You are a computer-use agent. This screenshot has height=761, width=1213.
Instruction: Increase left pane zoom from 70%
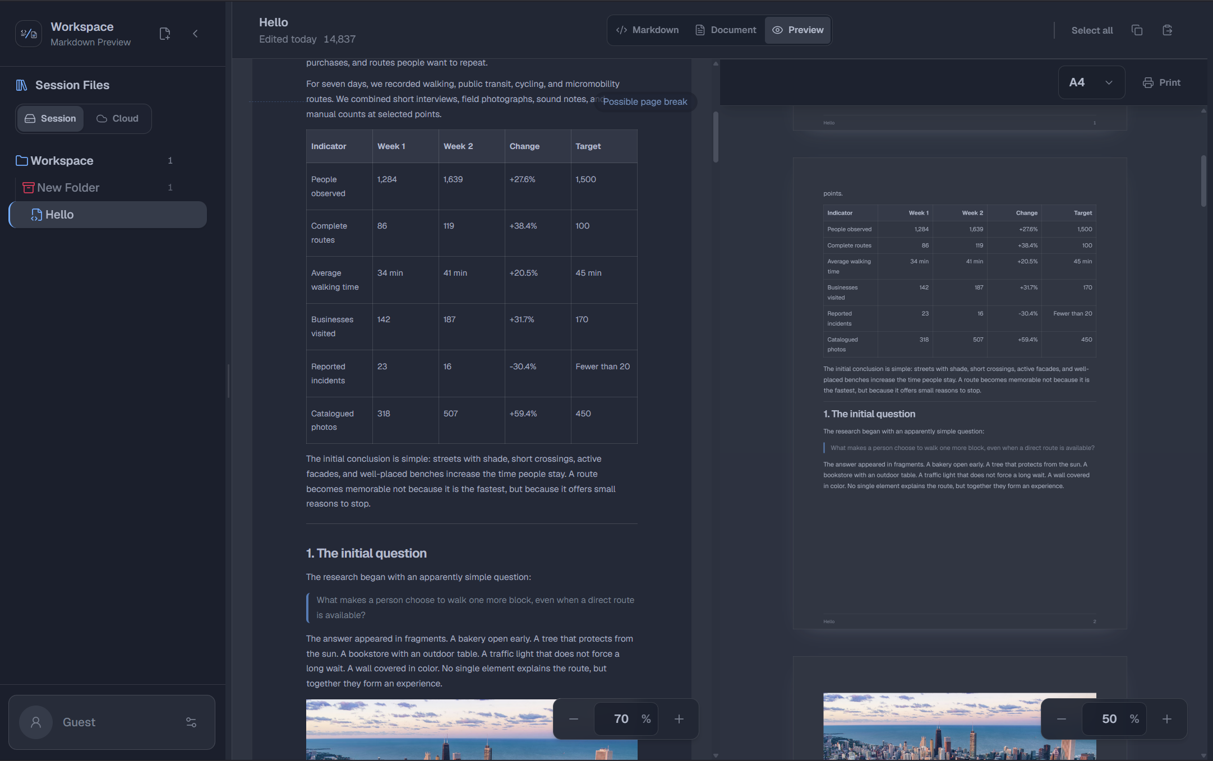(x=679, y=719)
